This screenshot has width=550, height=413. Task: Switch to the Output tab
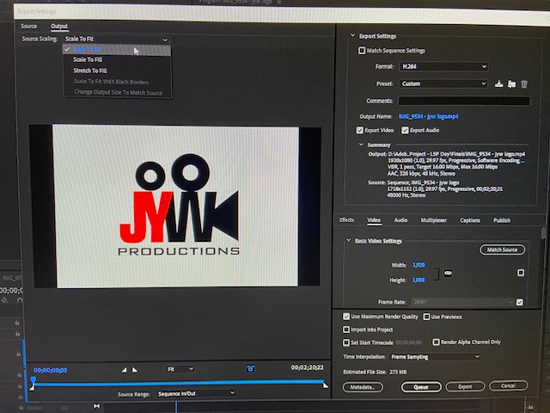pyautogui.click(x=59, y=27)
